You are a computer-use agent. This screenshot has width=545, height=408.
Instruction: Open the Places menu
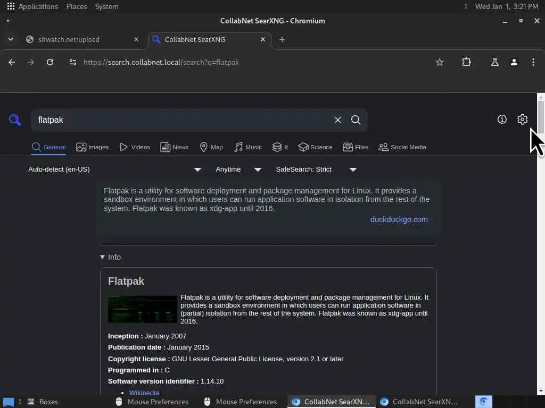click(x=77, y=6)
